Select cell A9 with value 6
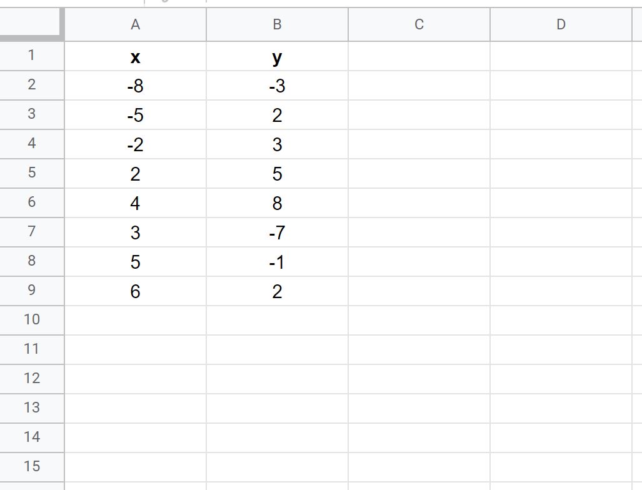 click(x=135, y=291)
